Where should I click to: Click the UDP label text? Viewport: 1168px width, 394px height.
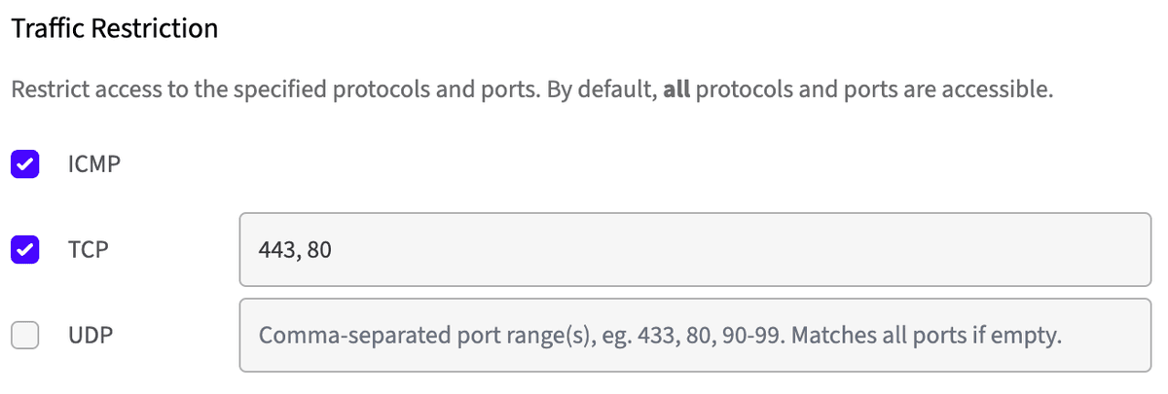(x=90, y=336)
